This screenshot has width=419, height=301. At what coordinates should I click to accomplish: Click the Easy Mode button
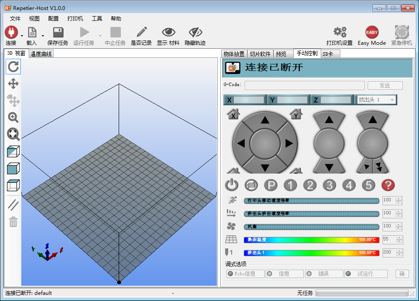click(x=372, y=36)
